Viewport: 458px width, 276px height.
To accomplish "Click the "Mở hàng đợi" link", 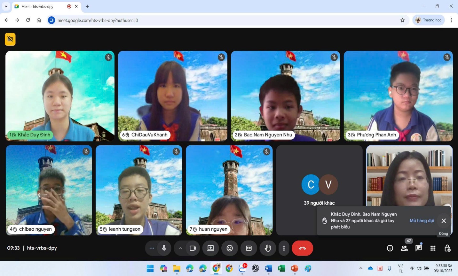I will 422,221.
